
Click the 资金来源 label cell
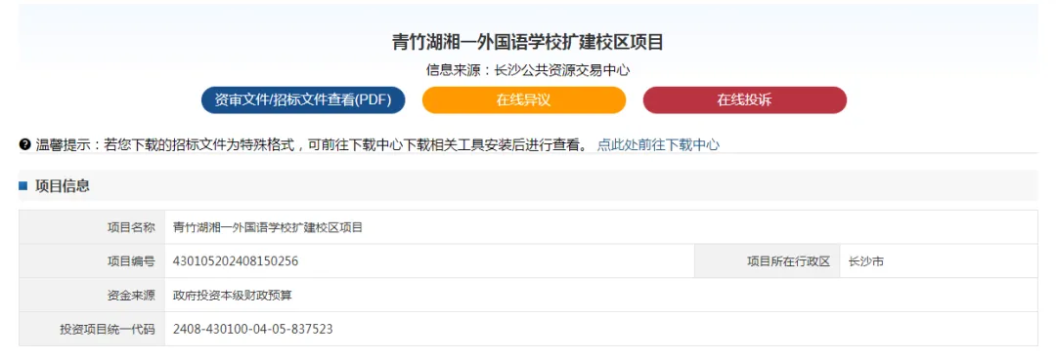click(x=92, y=295)
